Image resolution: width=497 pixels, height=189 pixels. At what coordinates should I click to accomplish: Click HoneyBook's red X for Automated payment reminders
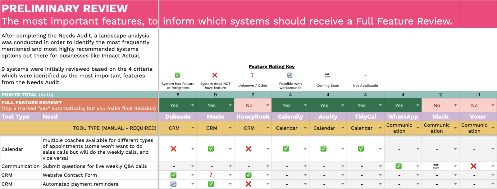(248, 184)
